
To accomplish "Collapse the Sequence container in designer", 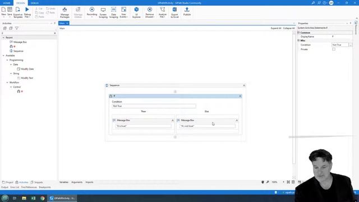I will (244, 85).
